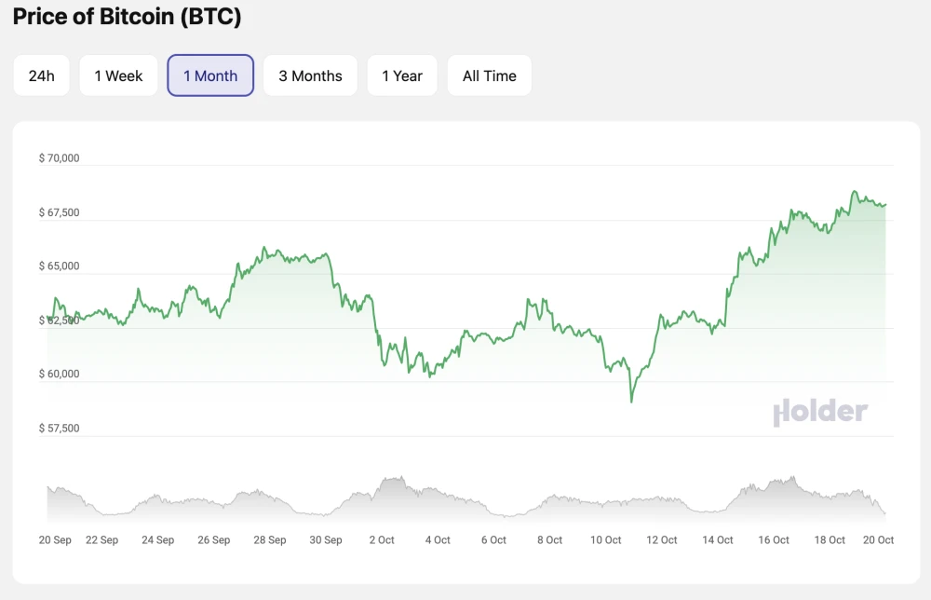Click the 20 Oct date label
Image resolution: width=931 pixels, height=600 pixels.
click(x=878, y=540)
